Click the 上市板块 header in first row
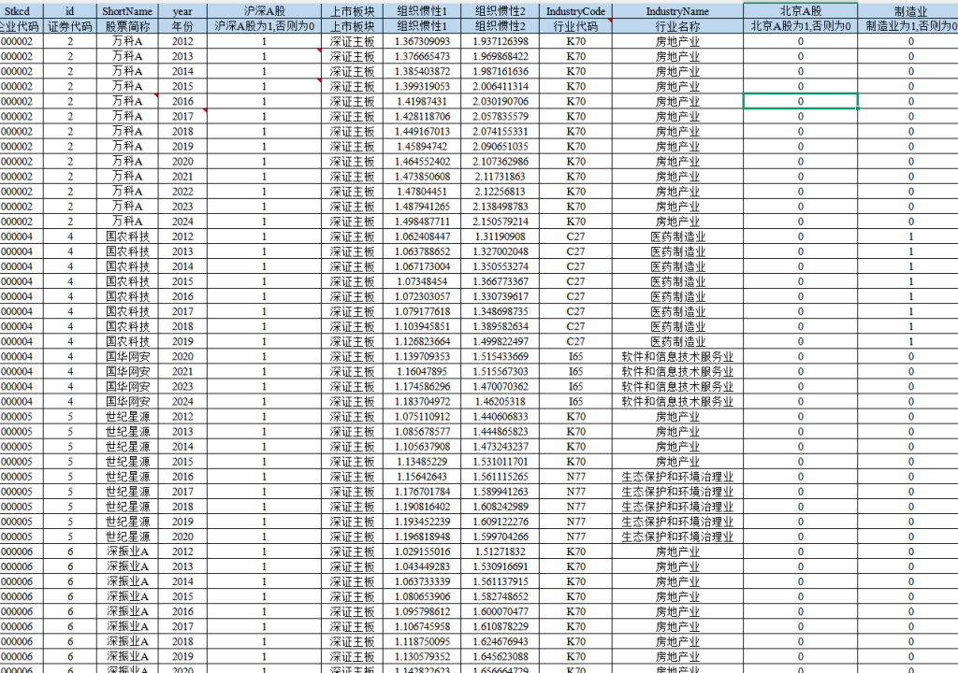The image size is (958, 673). (x=353, y=10)
